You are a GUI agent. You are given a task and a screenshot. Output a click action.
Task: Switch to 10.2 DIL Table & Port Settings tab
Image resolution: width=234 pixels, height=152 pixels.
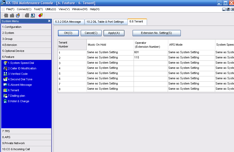(106, 22)
